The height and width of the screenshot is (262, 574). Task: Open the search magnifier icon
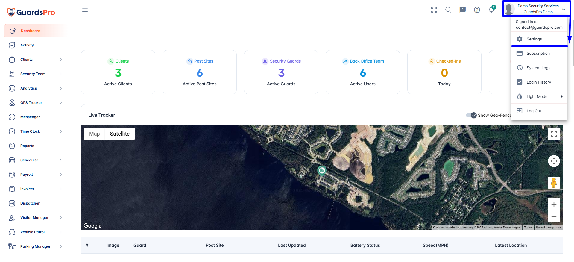tap(448, 10)
